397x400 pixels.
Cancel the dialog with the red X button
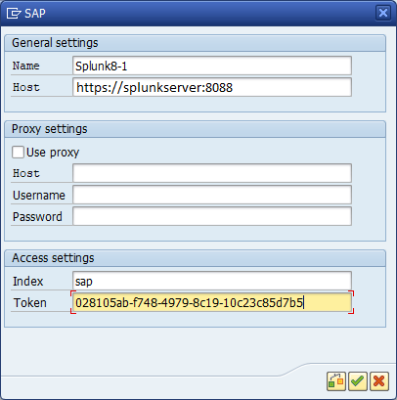379,381
